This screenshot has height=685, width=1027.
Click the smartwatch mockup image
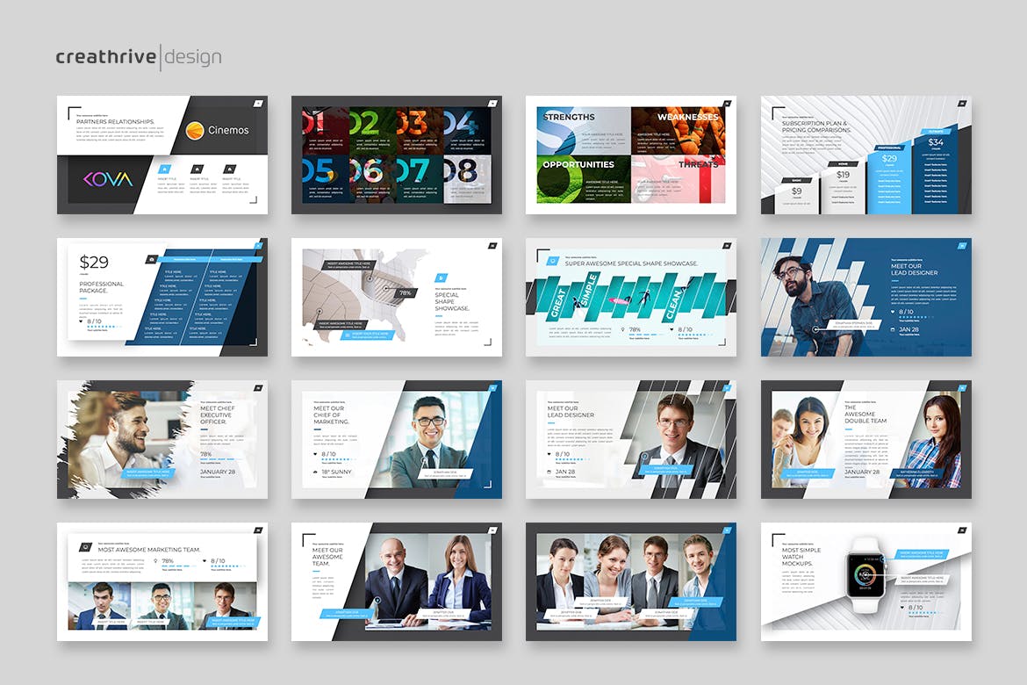[x=866, y=580]
